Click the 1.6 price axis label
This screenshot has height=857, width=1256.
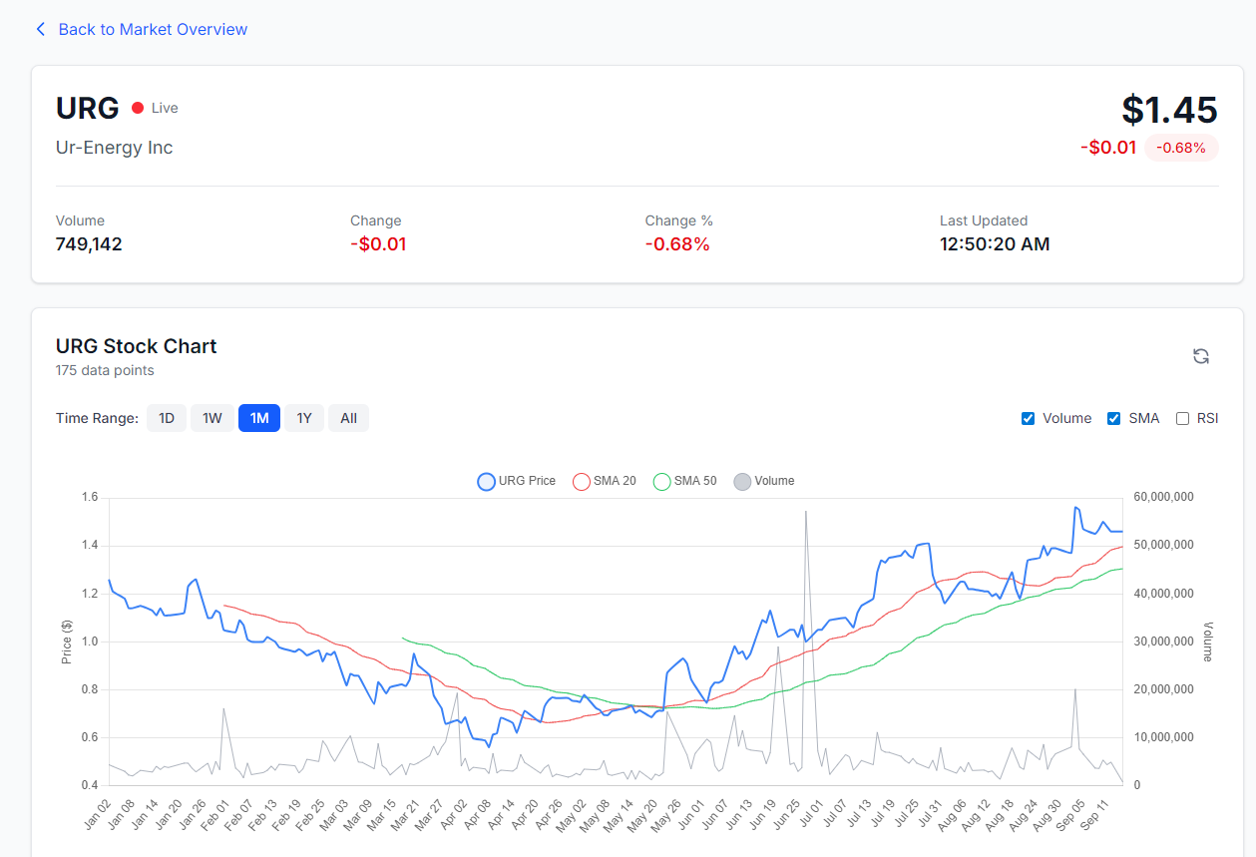pos(90,497)
